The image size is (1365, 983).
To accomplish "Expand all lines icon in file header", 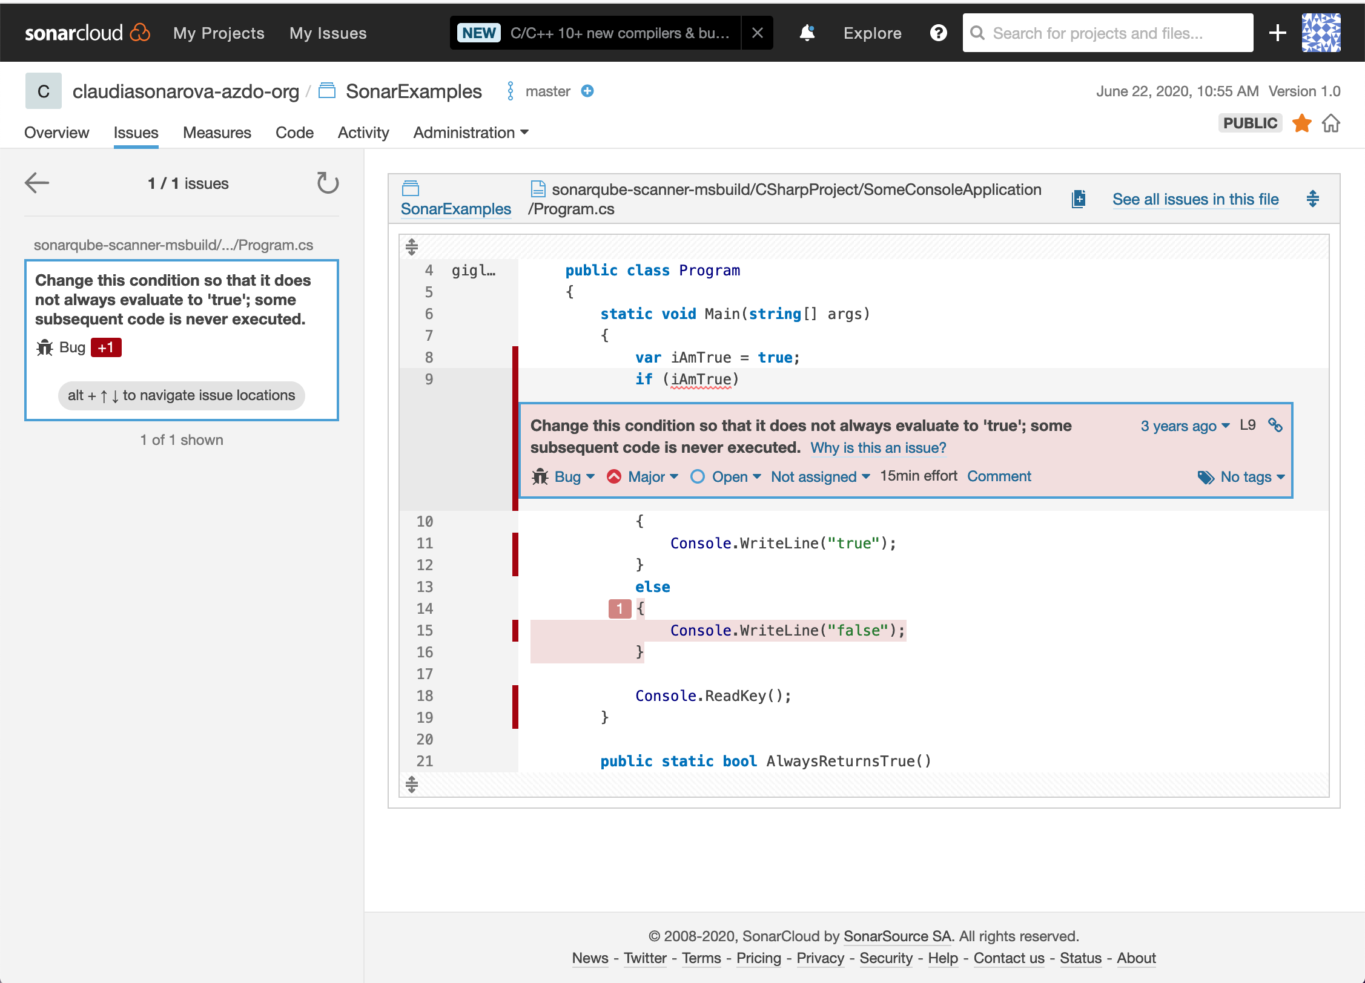I will pos(1312,199).
